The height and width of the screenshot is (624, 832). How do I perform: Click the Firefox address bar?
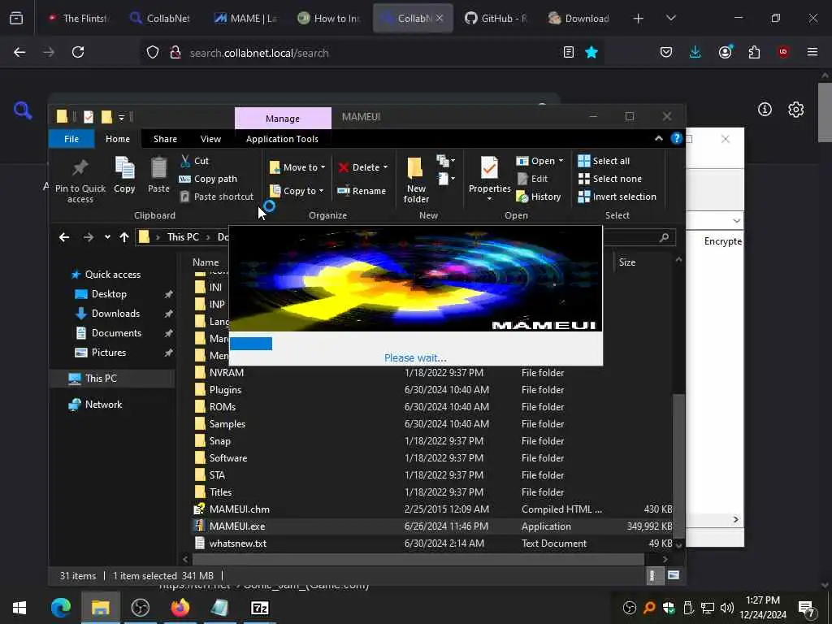point(371,53)
